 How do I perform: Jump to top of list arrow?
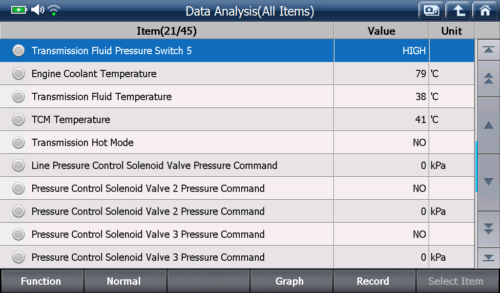click(488, 50)
